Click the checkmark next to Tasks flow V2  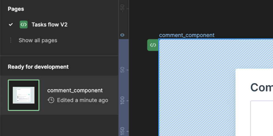click(x=11, y=25)
